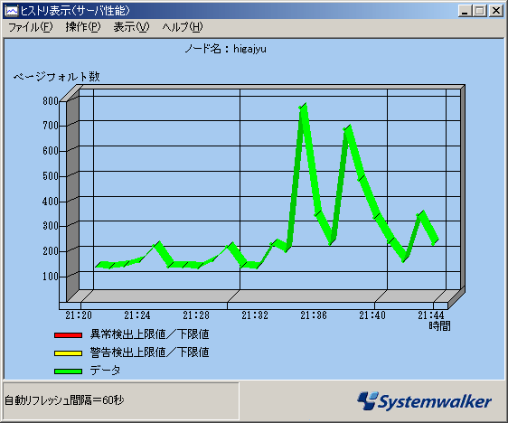Open the ファイル(F) menu
508x423 pixels.
(x=30, y=27)
